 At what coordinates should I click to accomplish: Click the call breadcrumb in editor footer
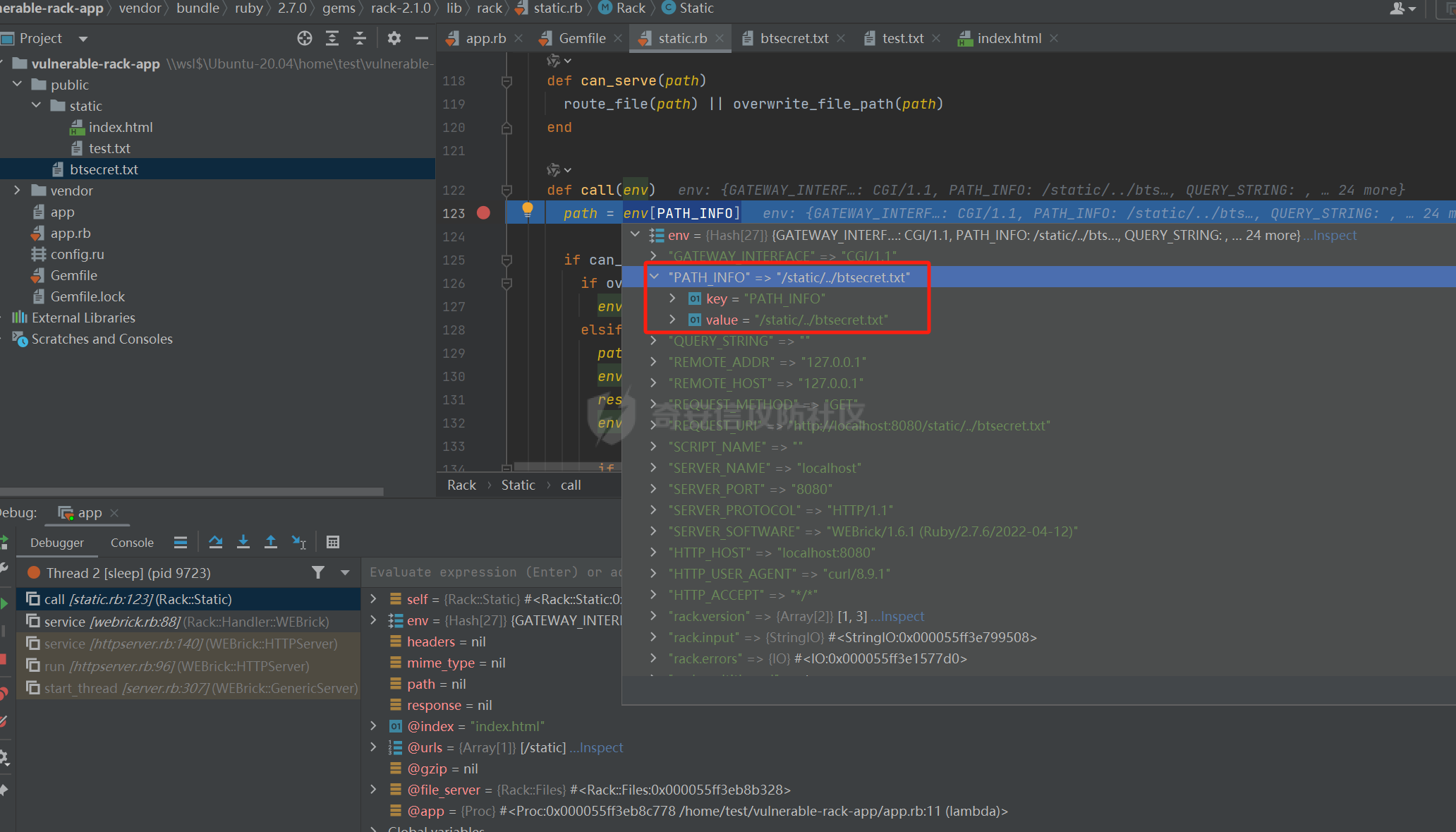pos(571,485)
